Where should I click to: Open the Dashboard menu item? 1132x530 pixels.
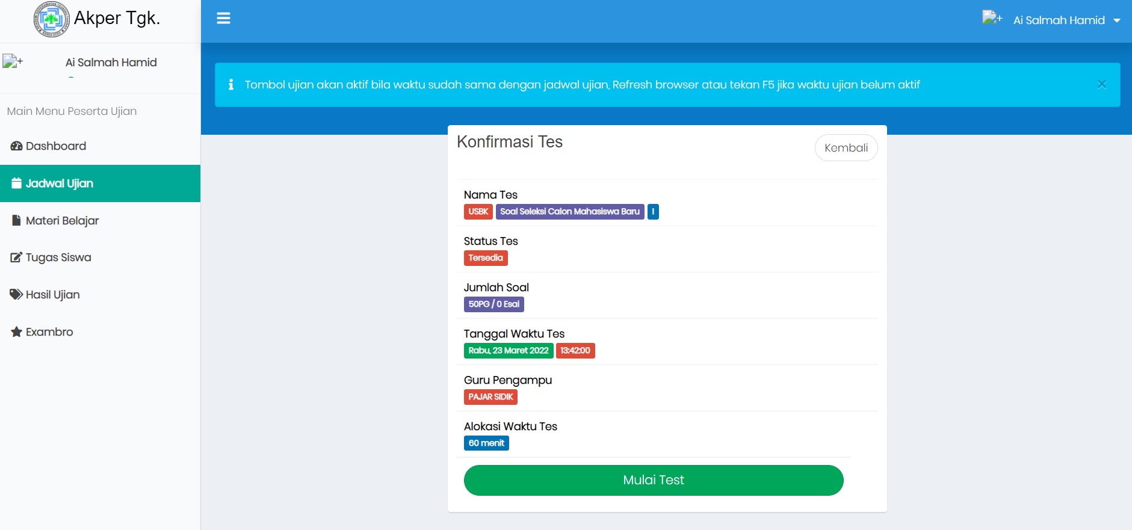point(56,146)
